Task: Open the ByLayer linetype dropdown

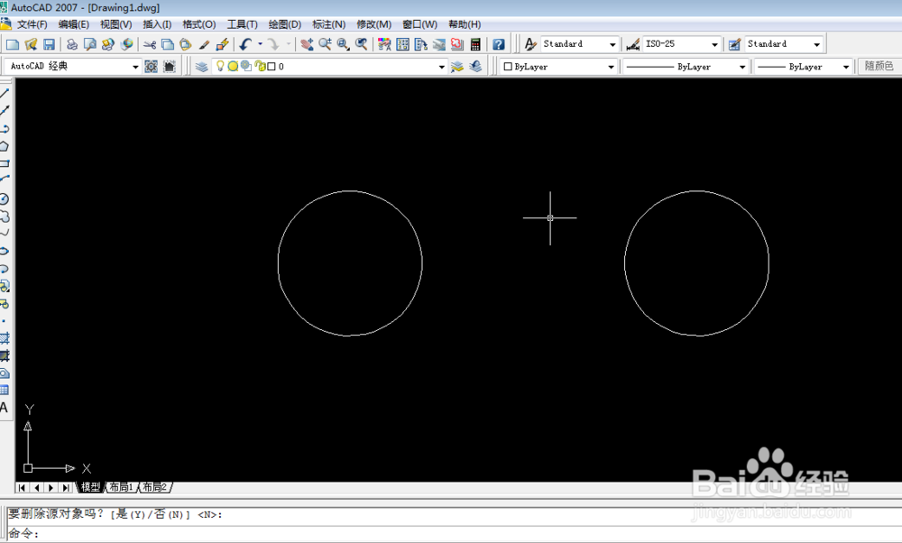Action: point(742,67)
